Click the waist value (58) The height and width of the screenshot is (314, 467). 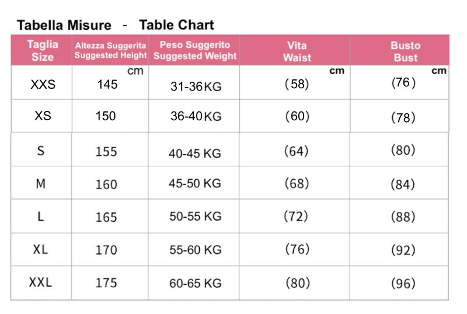297,84
